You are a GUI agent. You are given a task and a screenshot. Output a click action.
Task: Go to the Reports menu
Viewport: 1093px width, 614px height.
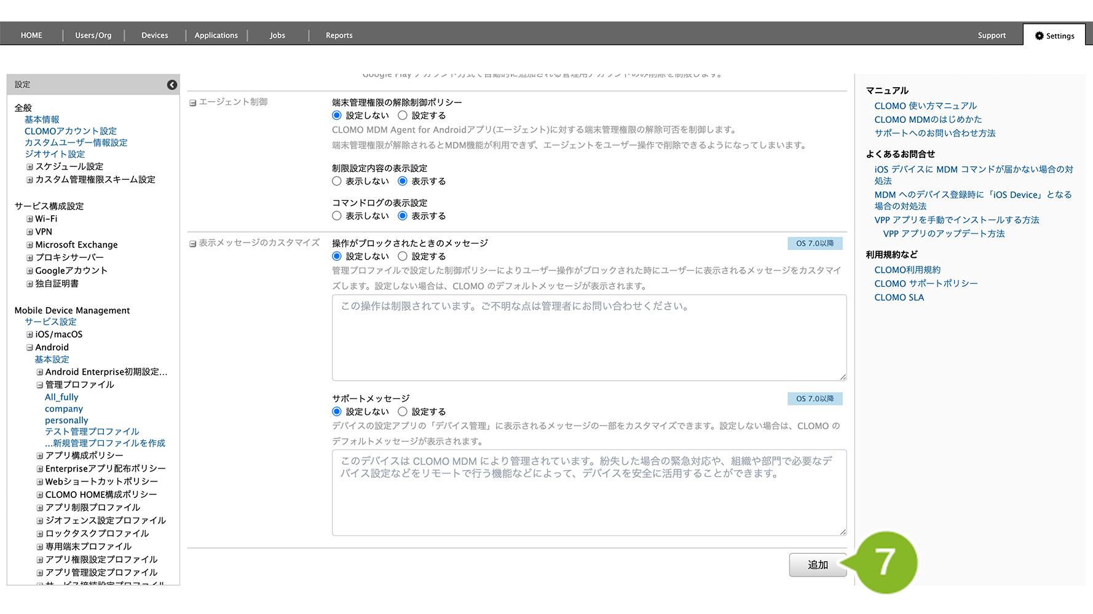point(339,36)
